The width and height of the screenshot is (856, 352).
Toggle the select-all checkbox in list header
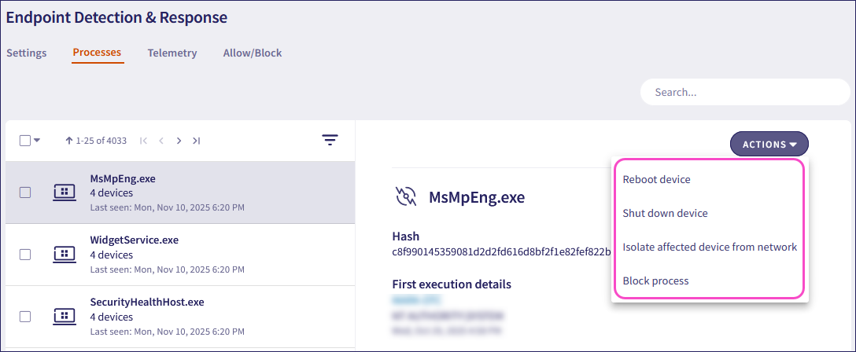coord(24,141)
